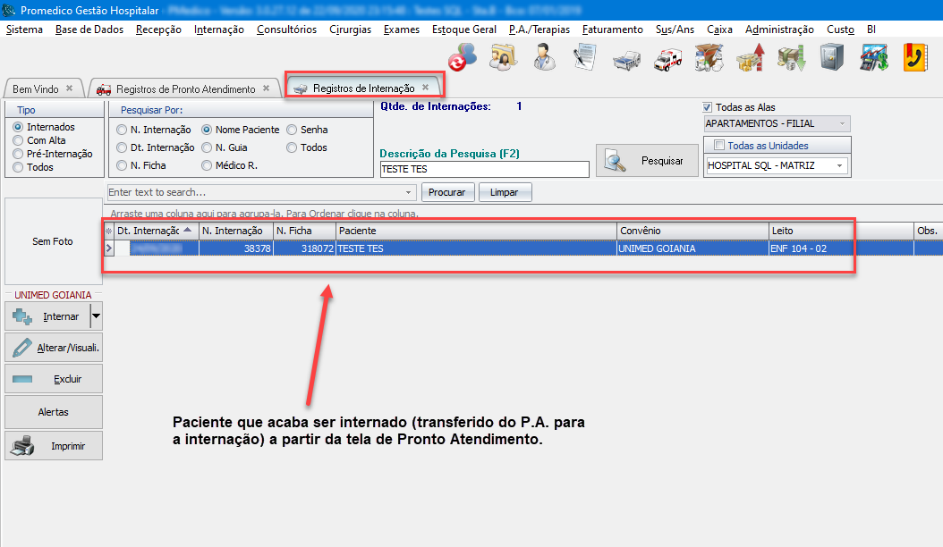Click the yellow phone book icon
943x547 pixels.
[914, 59]
